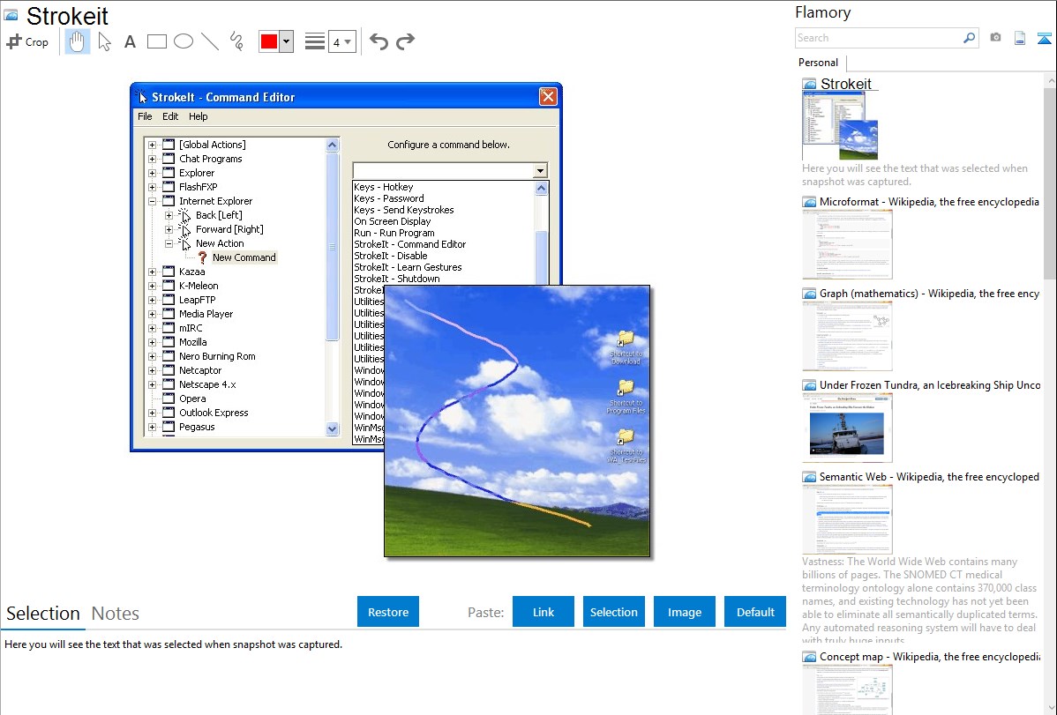This screenshot has width=1057, height=715.
Task: Click the Restore button
Action: point(388,612)
